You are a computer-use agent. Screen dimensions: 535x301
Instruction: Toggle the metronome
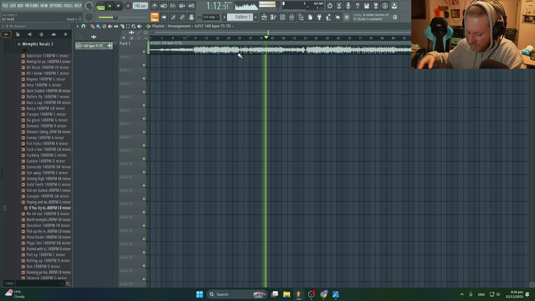point(155,6)
